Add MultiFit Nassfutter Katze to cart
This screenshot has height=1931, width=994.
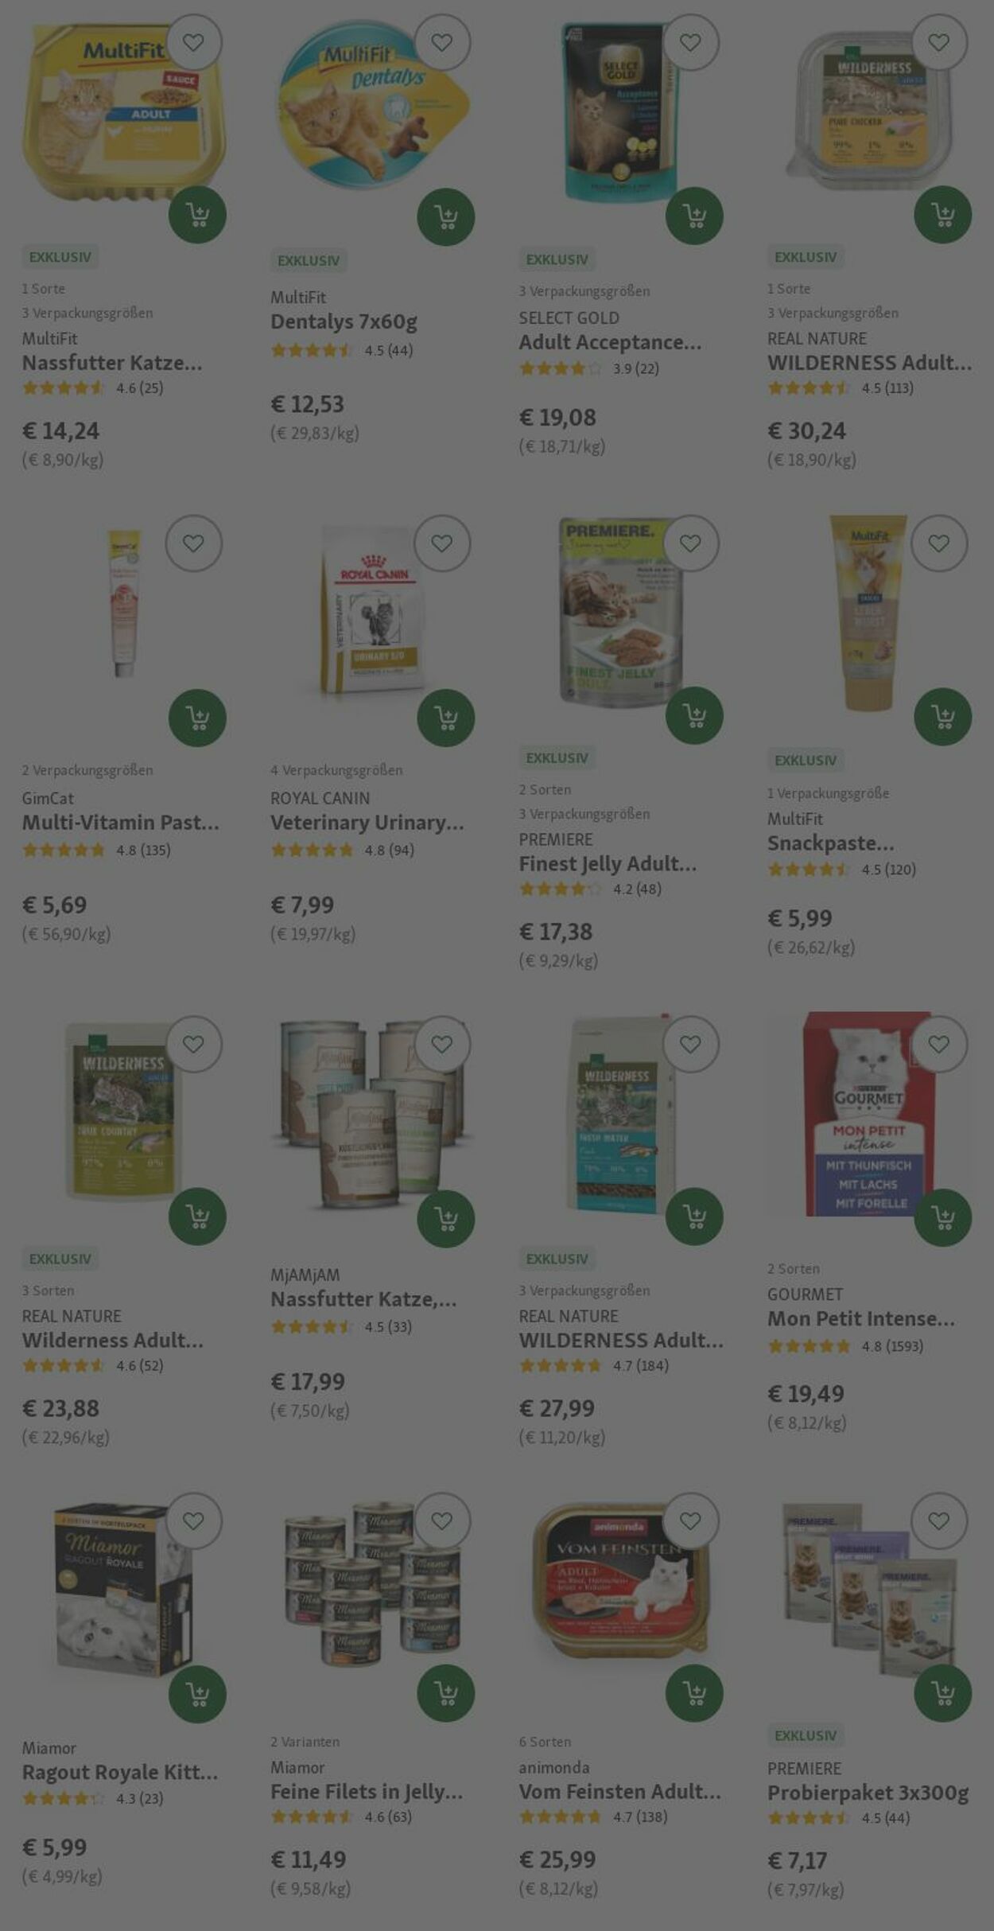pyautogui.click(x=197, y=216)
